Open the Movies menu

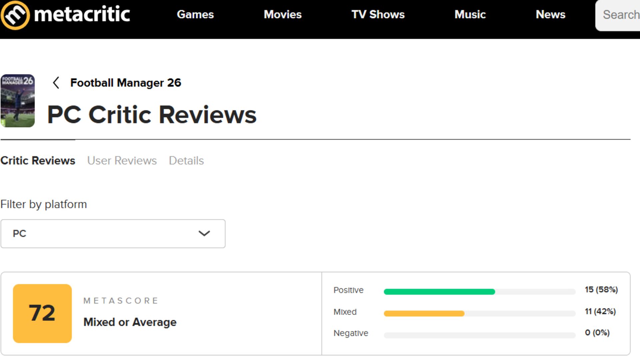point(283,15)
